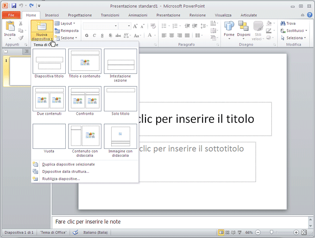Viewport: 315px width, 238px height.
Task: Click the zoom out minus button
Action: tap(258, 232)
